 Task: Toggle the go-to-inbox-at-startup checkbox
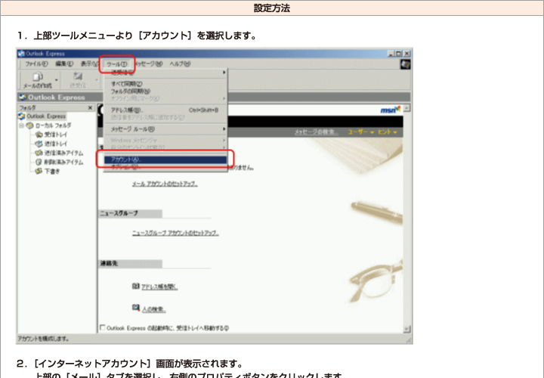(103, 327)
